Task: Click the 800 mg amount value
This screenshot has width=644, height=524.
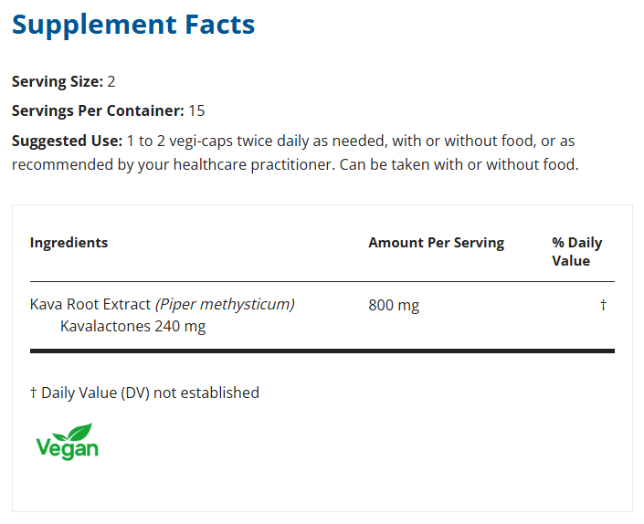Action: tap(394, 305)
